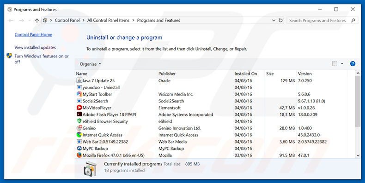Image resolution: width=365 pixels, height=183 pixels.
Task: Click the vertical scrollbar thumb
Action: 358,101
